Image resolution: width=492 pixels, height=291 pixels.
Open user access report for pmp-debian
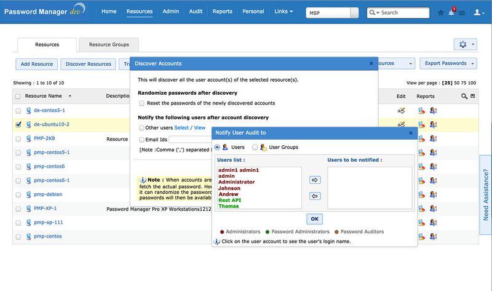click(x=433, y=194)
